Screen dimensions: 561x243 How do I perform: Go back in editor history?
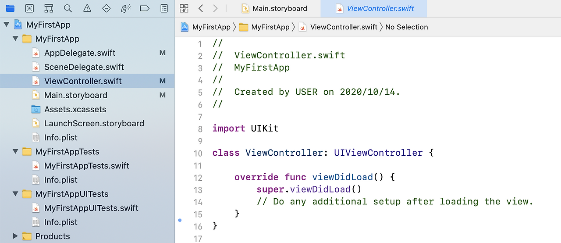tap(201, 8)
